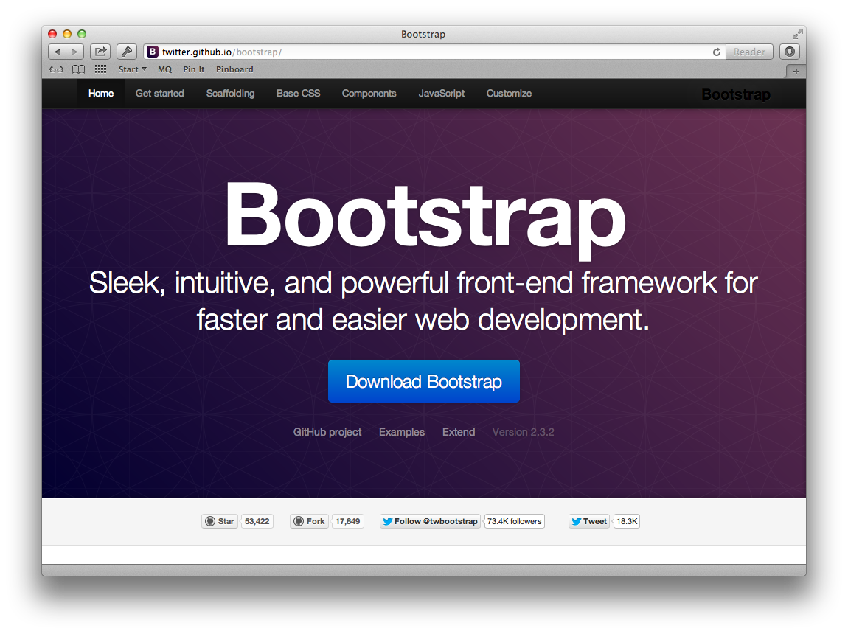Expand the Start bookmarks folder
Image resolution: width=848 pixels, height=634 pixels.
coord(133,69)
